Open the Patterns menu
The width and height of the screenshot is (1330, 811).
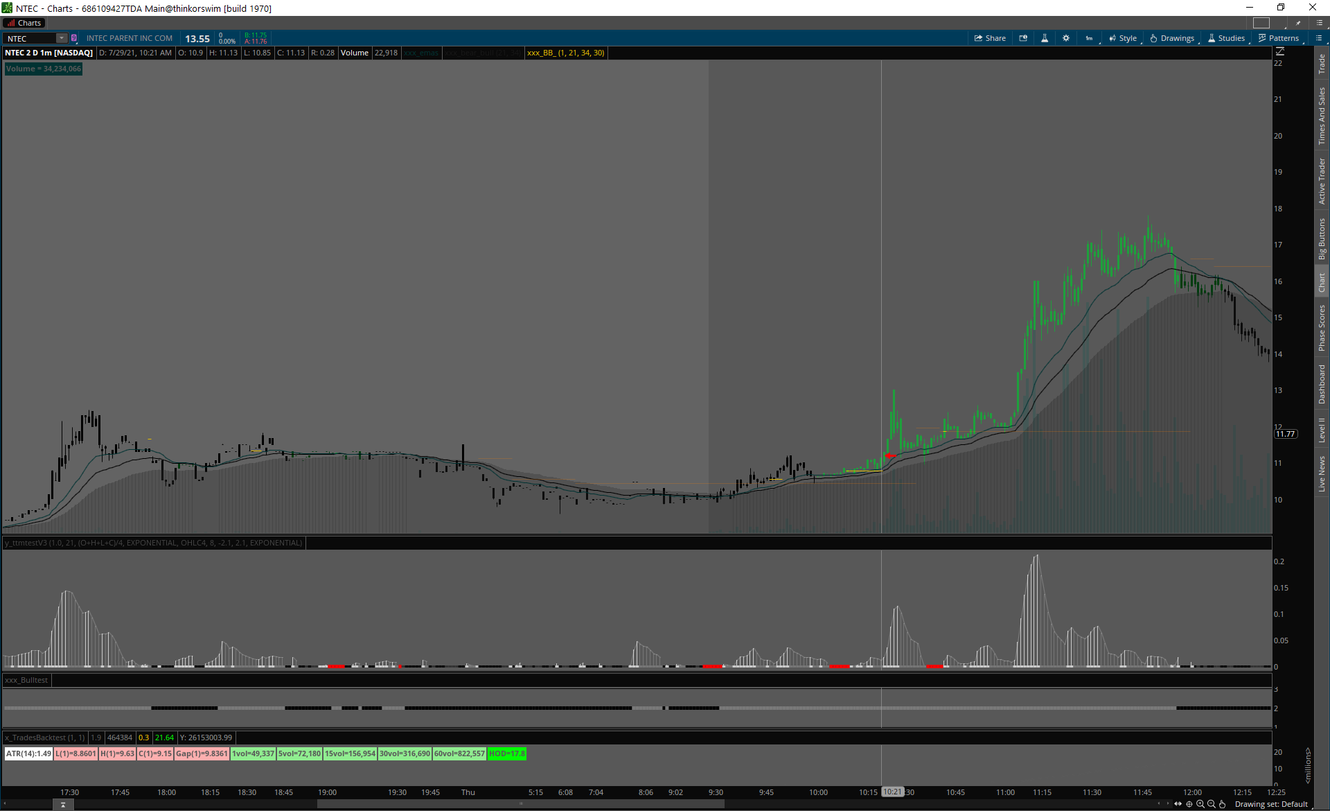[1279, 38]
